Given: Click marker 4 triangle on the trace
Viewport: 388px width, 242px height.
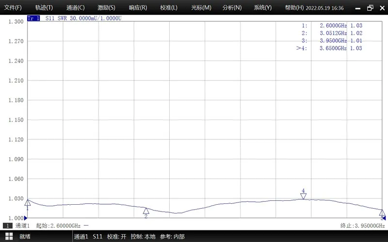Looking at the screenshot, I should [x=304, y=197].
